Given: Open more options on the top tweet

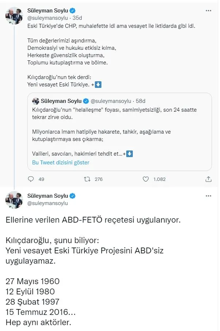Looking at the screenshot, I should tap(208, 11).
